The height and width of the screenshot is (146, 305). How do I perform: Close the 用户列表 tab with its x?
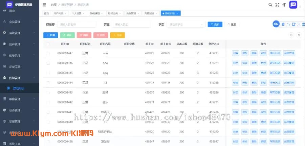point(65,13)
